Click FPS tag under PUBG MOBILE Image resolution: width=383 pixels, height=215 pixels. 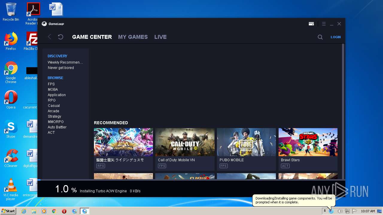coord(224,166)
